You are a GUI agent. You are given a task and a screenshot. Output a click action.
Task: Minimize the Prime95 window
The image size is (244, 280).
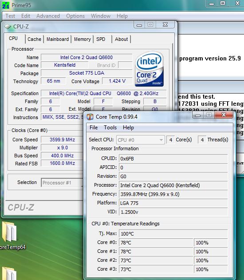pos(212,4)
